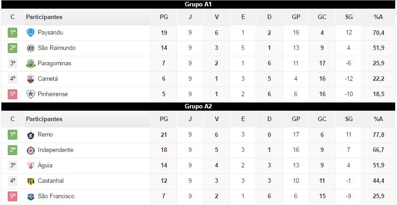Click the PG column header in Grupo A1
397x205 pixels.
pyautogui.click(x=164, y=17)
